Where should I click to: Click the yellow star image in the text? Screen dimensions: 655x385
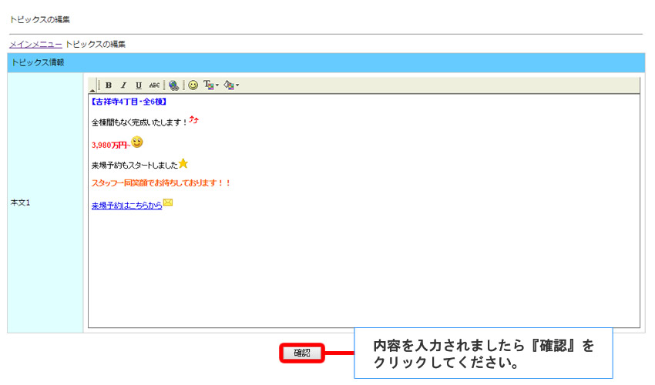[183, 164]
